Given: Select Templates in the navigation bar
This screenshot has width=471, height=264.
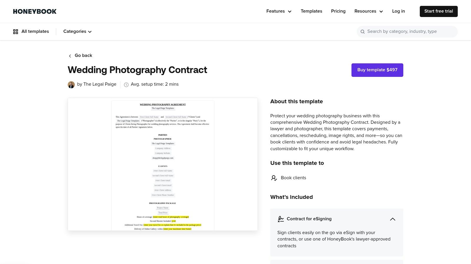Looking at the screenshot, I should point(311,11).
